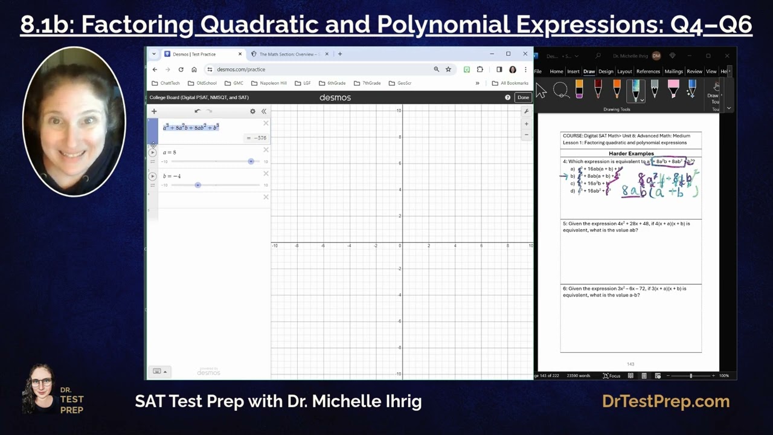Open Chrome extensions puzzle icon
This screenshot has width=773, height=435.
[x=480, y=69]
